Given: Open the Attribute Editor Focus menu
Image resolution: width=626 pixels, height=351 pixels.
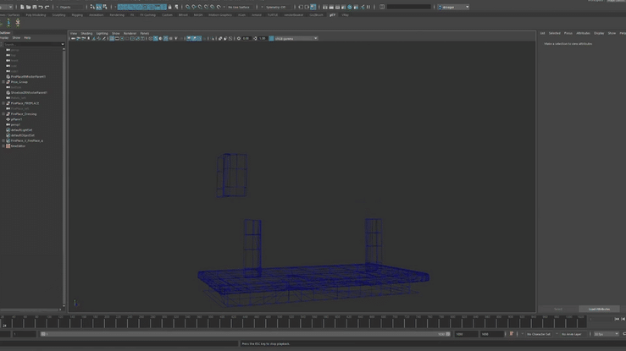Looking at the screenshot, I should (568, 34).
